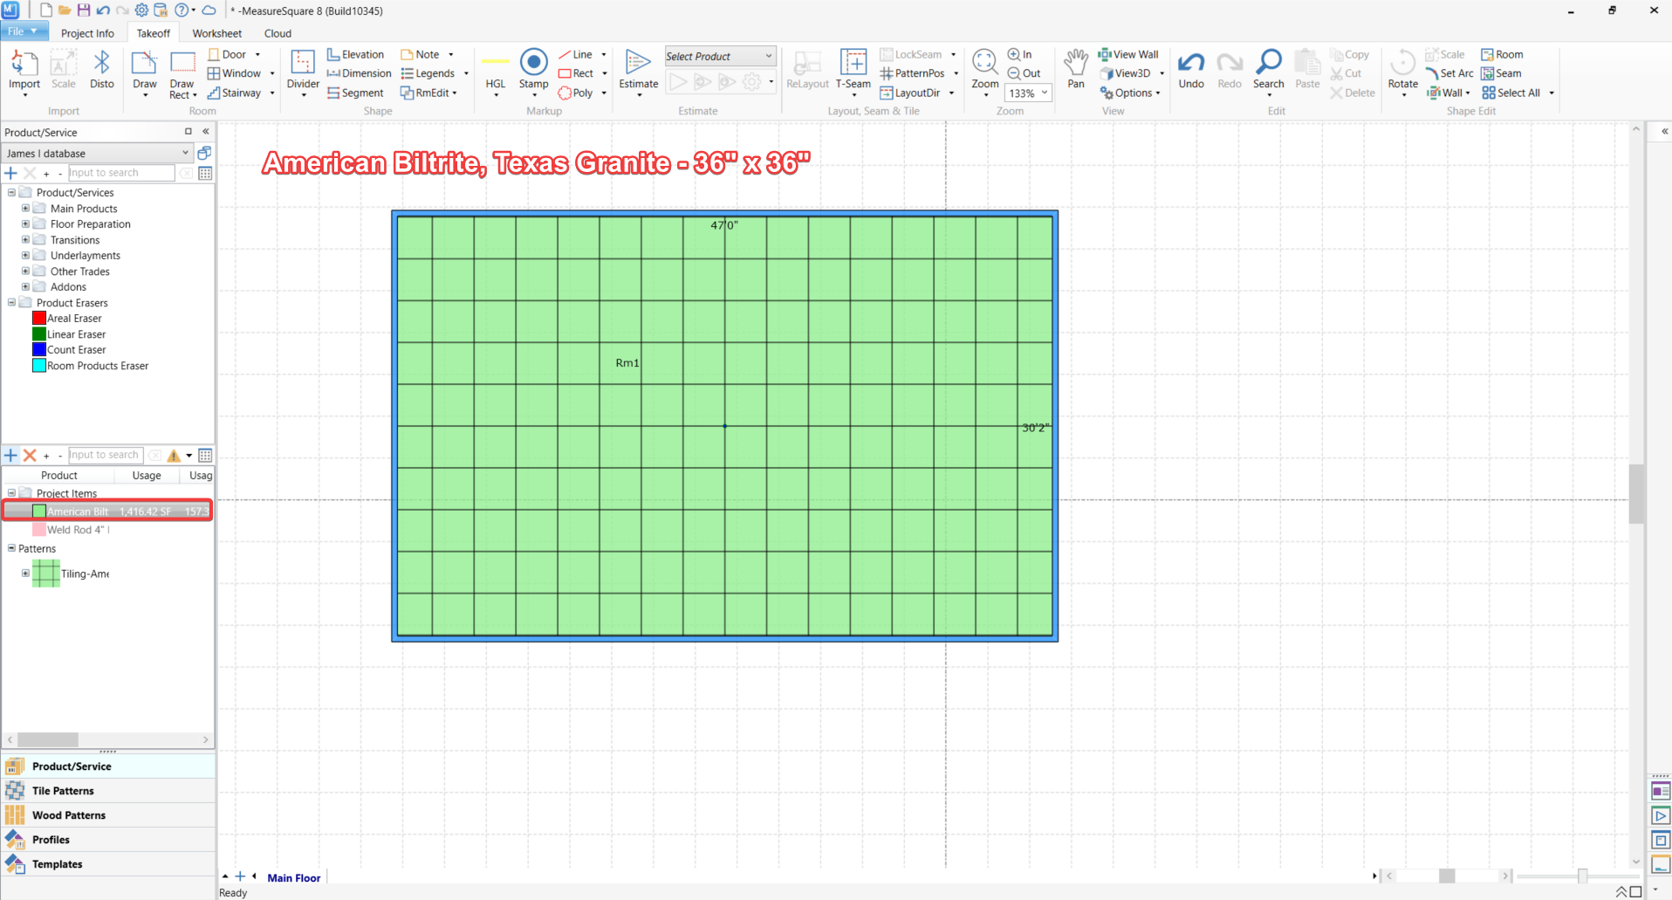1672x900 pixels.
Task: Click the Select All button
Action: pyautogui.click(x=1511, y=93)
